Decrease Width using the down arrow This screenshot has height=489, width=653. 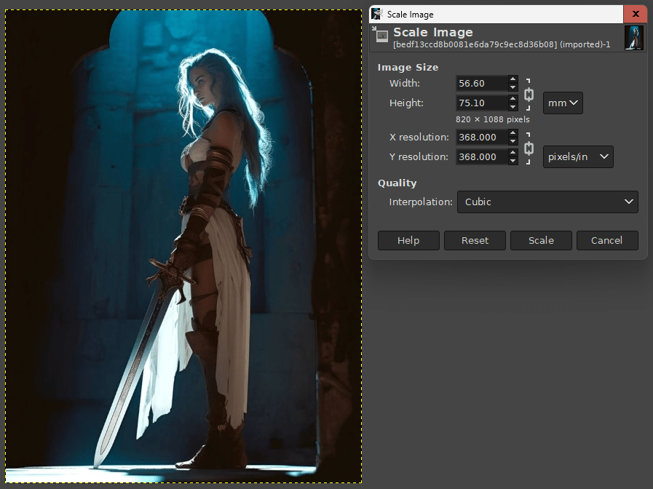pyautogui.click(x=513, y=87)
